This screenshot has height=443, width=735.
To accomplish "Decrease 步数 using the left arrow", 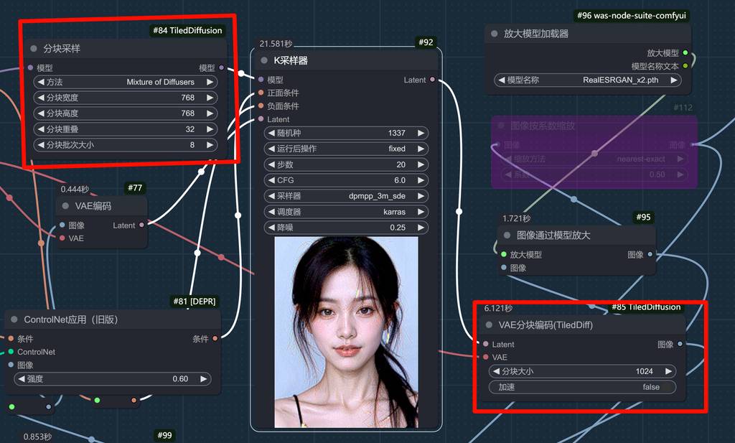I will click(x=271, y=164).
